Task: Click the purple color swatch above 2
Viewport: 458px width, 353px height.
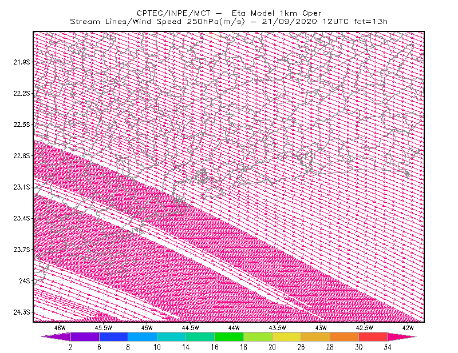Action: tap(85, 336)
